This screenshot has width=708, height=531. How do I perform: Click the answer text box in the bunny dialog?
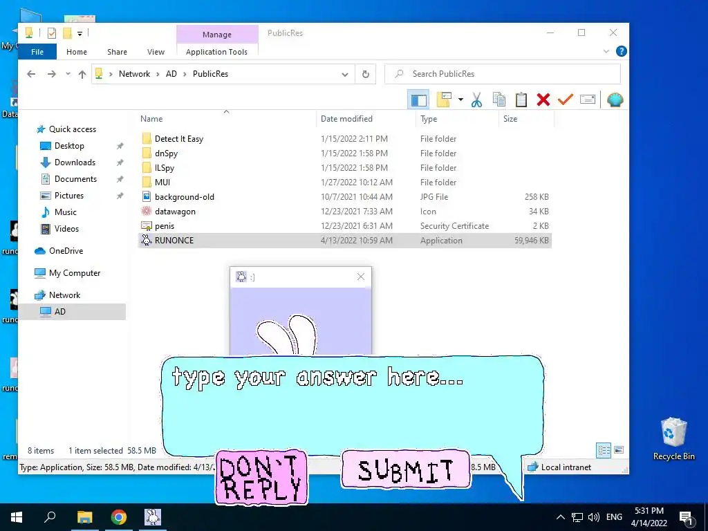pos(352,405)
